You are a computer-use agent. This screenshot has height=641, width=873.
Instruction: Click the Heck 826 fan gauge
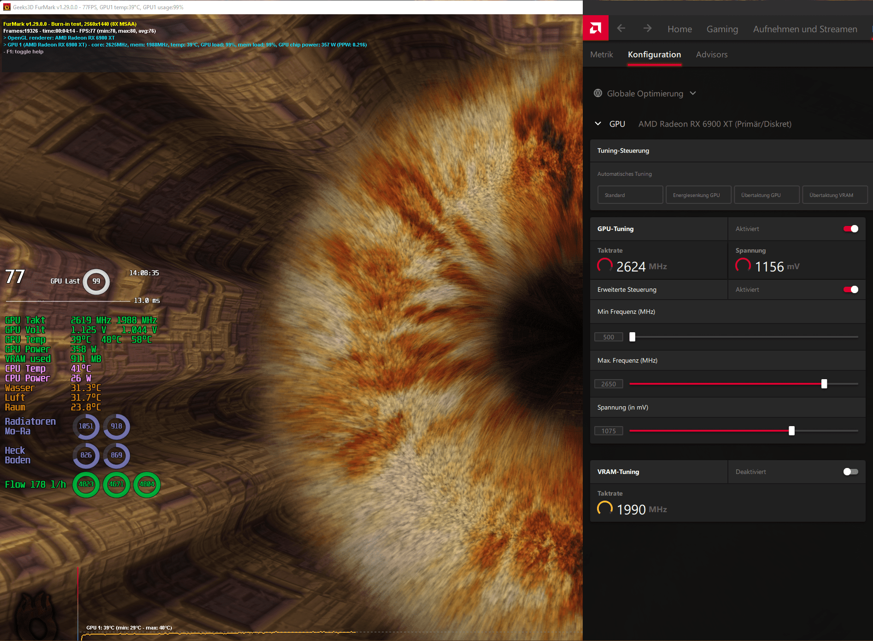tap(86, 456)
